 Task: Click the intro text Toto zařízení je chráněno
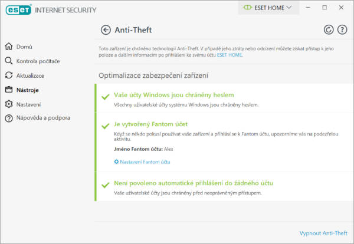tap(217, 52)
